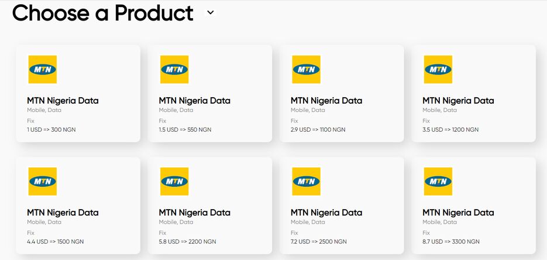Click MTN logo on 1200 NGN card
This screenshot has width=547, height=260.
point(438,69)
